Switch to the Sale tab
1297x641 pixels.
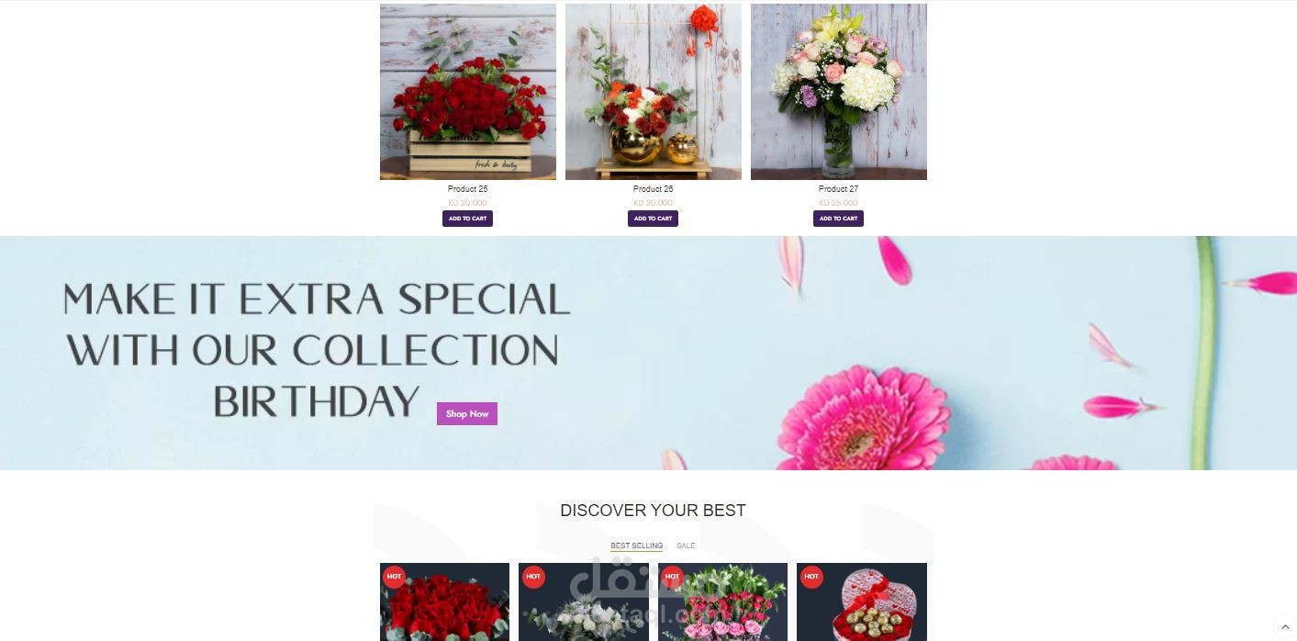tap(686, 545)
